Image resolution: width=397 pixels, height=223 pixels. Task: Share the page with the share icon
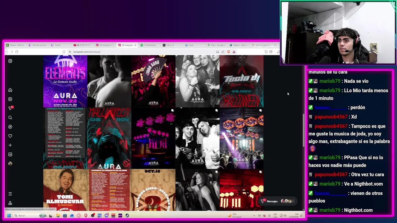coord(223,52)
